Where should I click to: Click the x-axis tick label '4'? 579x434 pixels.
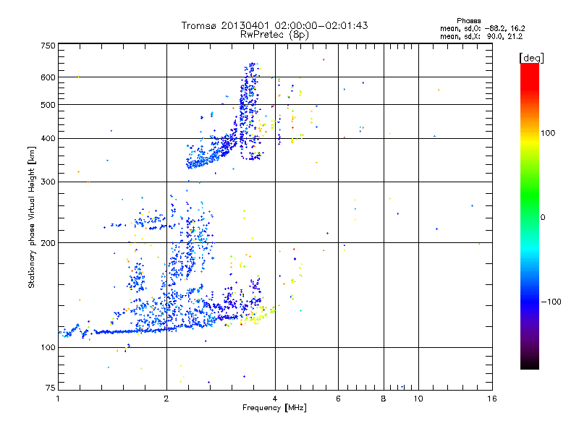coord(275,399)
